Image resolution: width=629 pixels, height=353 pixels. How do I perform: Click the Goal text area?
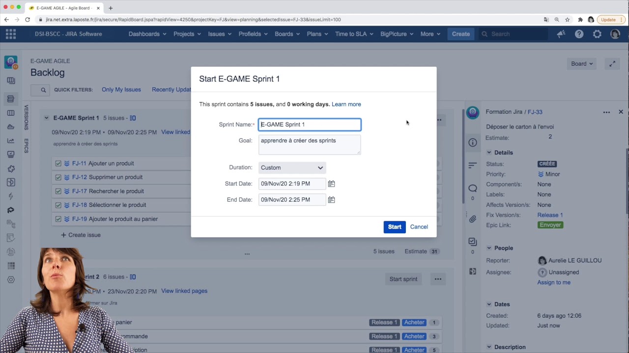coord(310,145)
